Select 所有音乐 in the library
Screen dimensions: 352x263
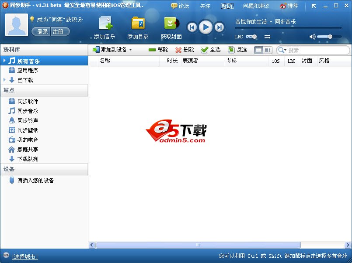point(44,61)
